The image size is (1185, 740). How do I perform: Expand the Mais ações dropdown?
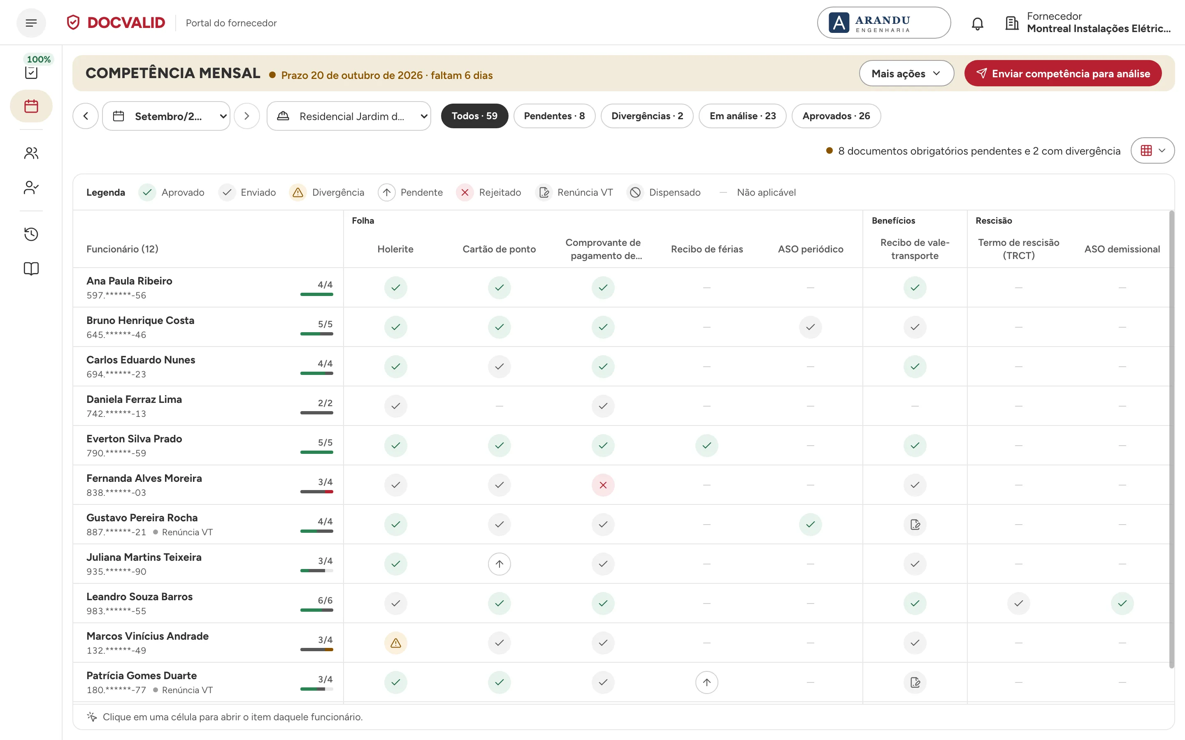[x=906, y=74]
